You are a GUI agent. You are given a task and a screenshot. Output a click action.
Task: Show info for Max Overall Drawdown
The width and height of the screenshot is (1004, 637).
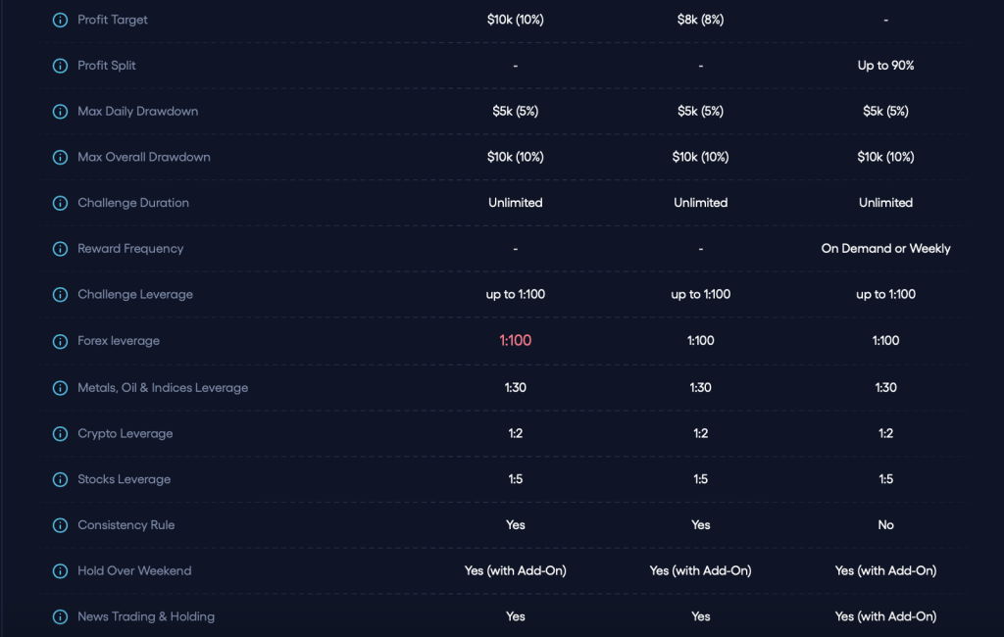60,157
